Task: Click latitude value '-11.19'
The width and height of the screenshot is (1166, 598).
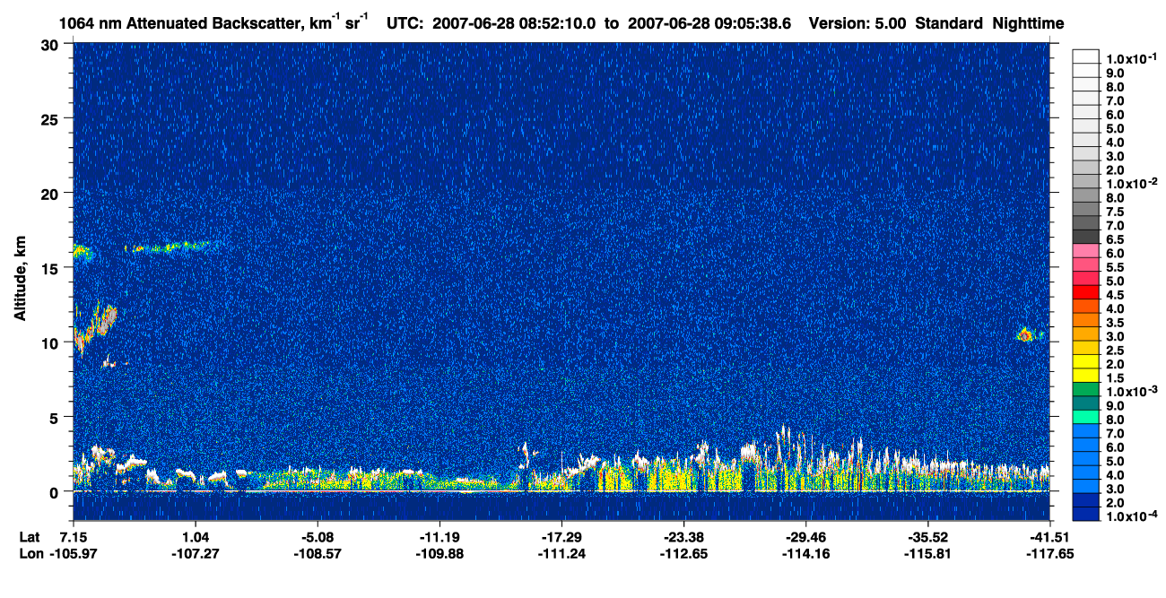Action: [x=439, y=537]
